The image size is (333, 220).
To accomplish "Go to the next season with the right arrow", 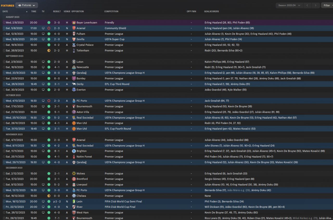I will tap(316, 5).
